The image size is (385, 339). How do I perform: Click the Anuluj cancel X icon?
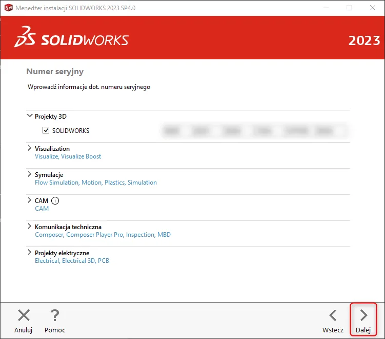pyautogui.click(x=24, y=315)
